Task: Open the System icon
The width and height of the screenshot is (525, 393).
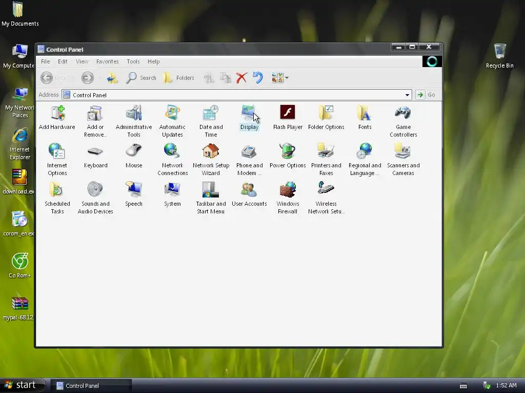Action: click(x=172, y=189)
